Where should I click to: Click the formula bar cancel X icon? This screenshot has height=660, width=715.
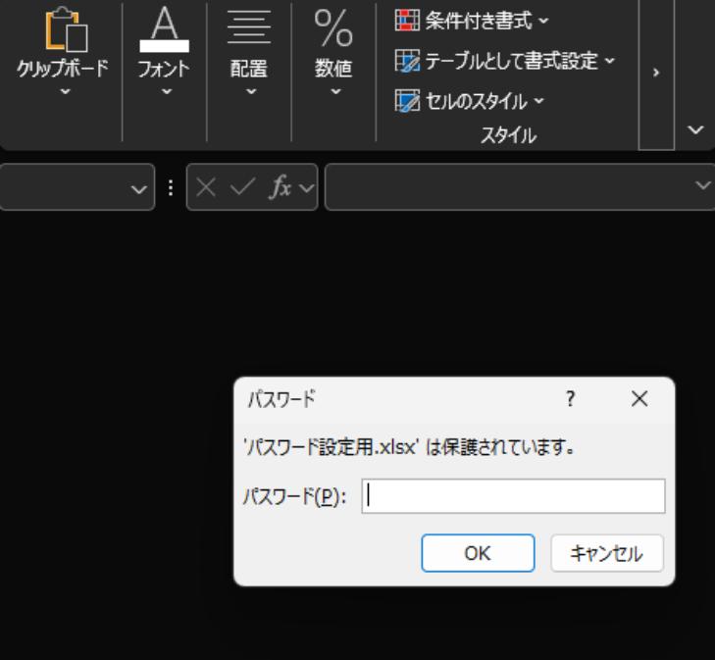(206, 187)
